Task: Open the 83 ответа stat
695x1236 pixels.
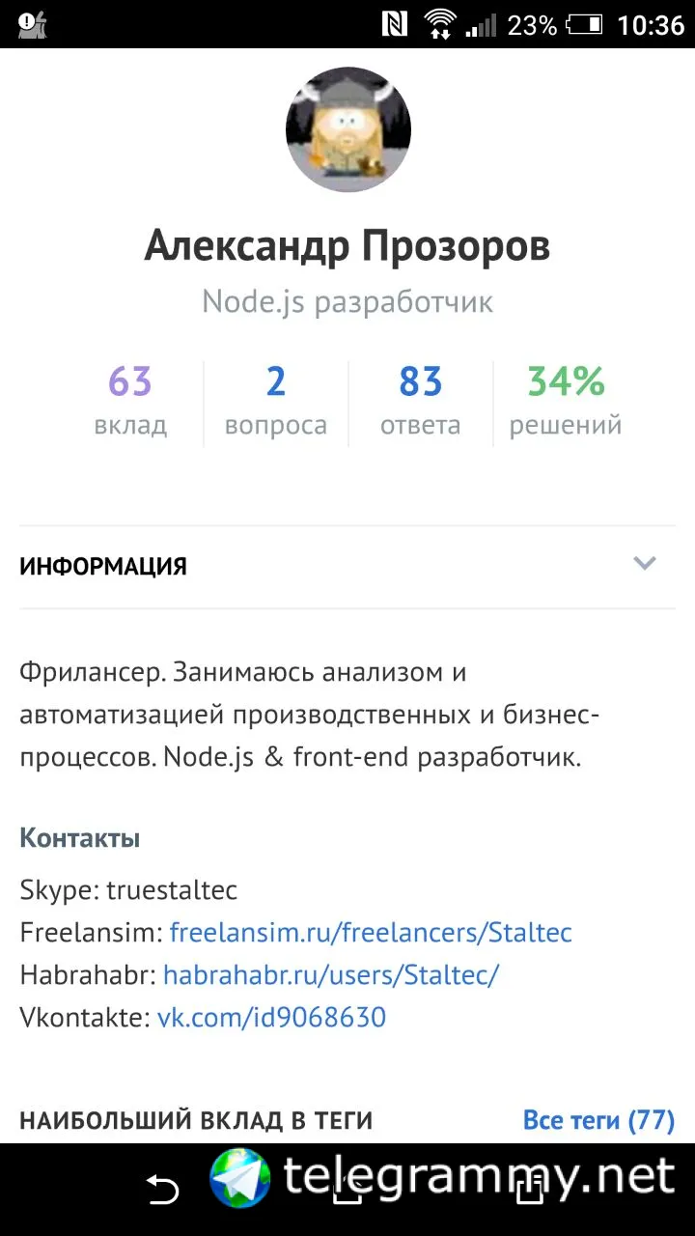Action: 420,401
